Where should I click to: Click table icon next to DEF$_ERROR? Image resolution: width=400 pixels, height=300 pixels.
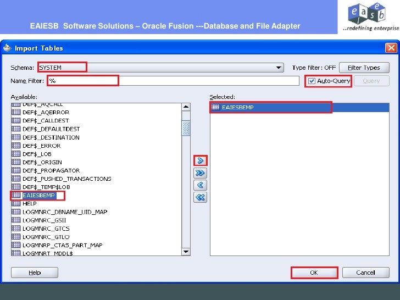tap(16, 146)
